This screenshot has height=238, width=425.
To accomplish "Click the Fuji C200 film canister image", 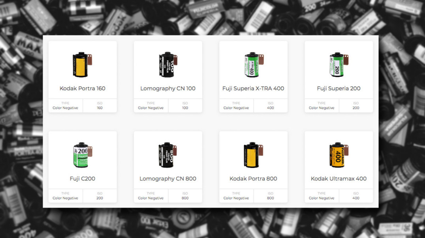I will (83, 155).
